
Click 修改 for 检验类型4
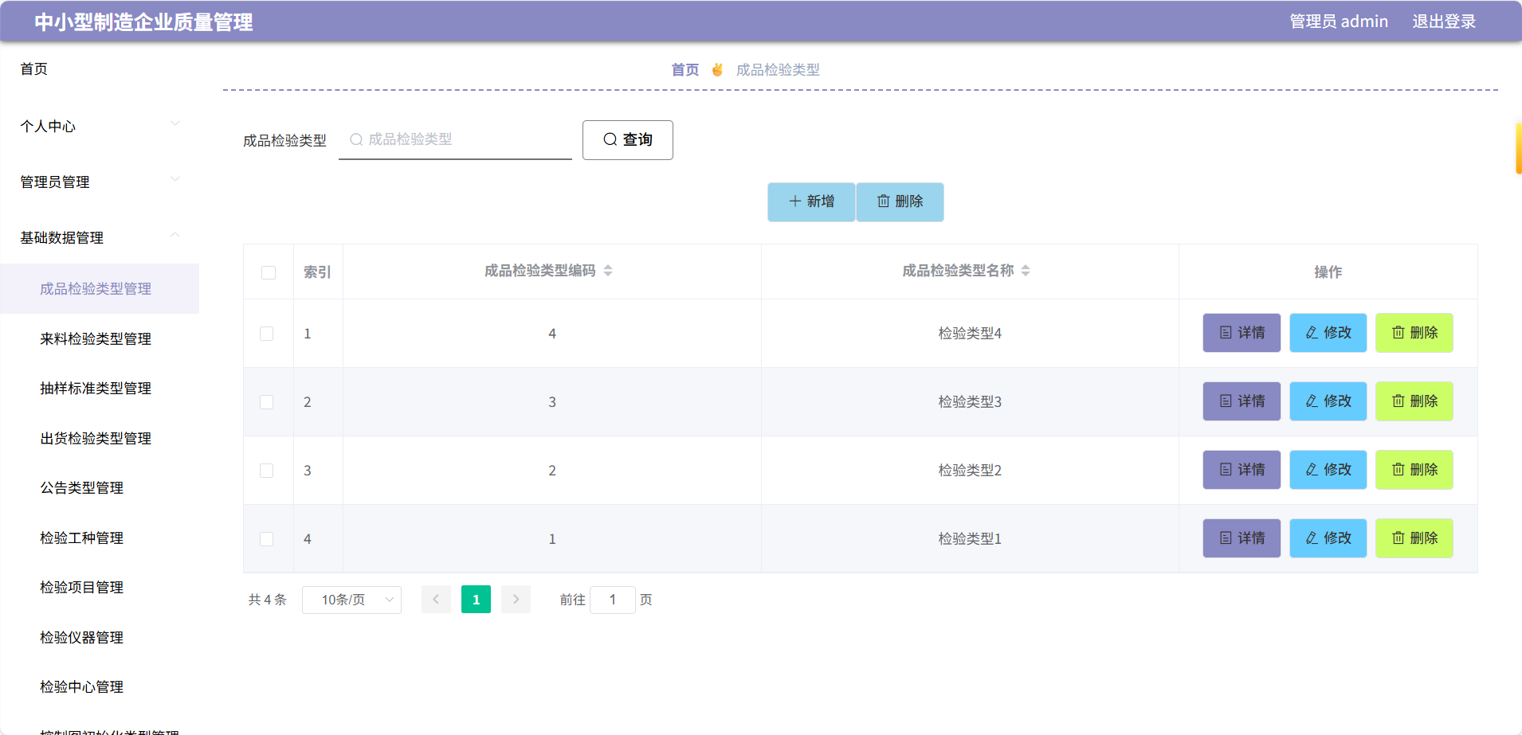[1328, 333]
